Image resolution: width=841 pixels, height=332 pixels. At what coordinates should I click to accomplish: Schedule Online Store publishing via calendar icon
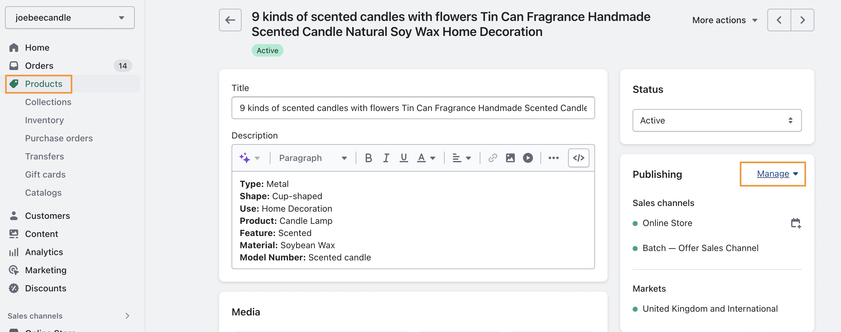(796, 223)
